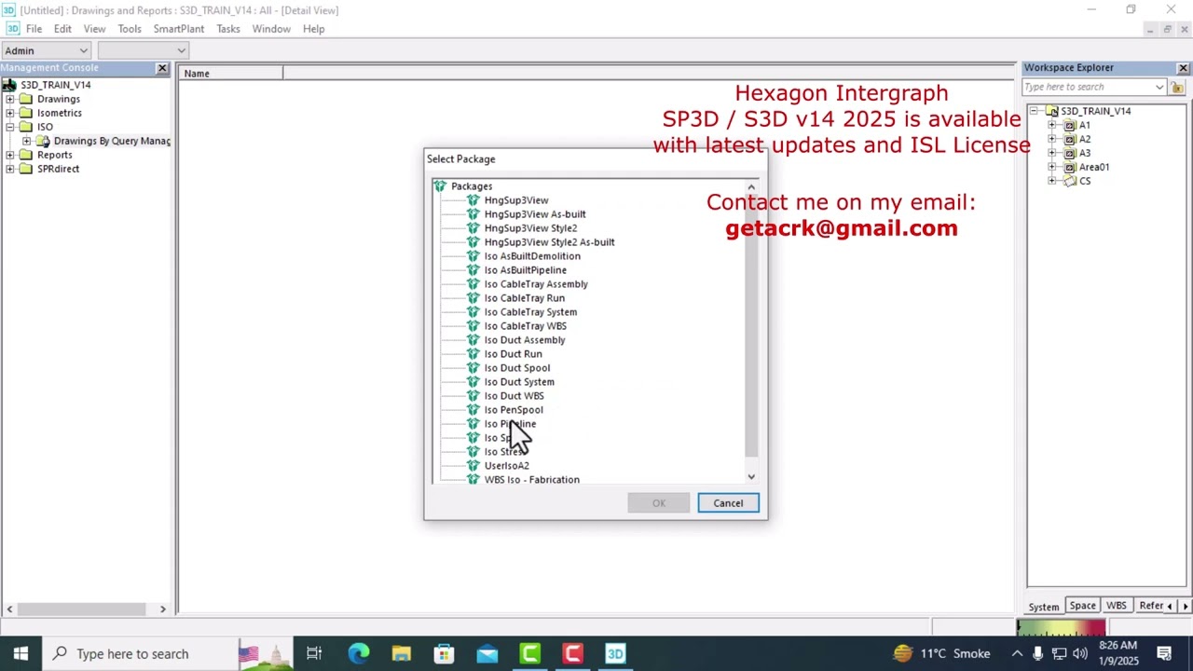Viewport: 1193px width, 671px height.
Task: Click the package icon next to Iso Duct Spool
Action: tap(473, 368)
